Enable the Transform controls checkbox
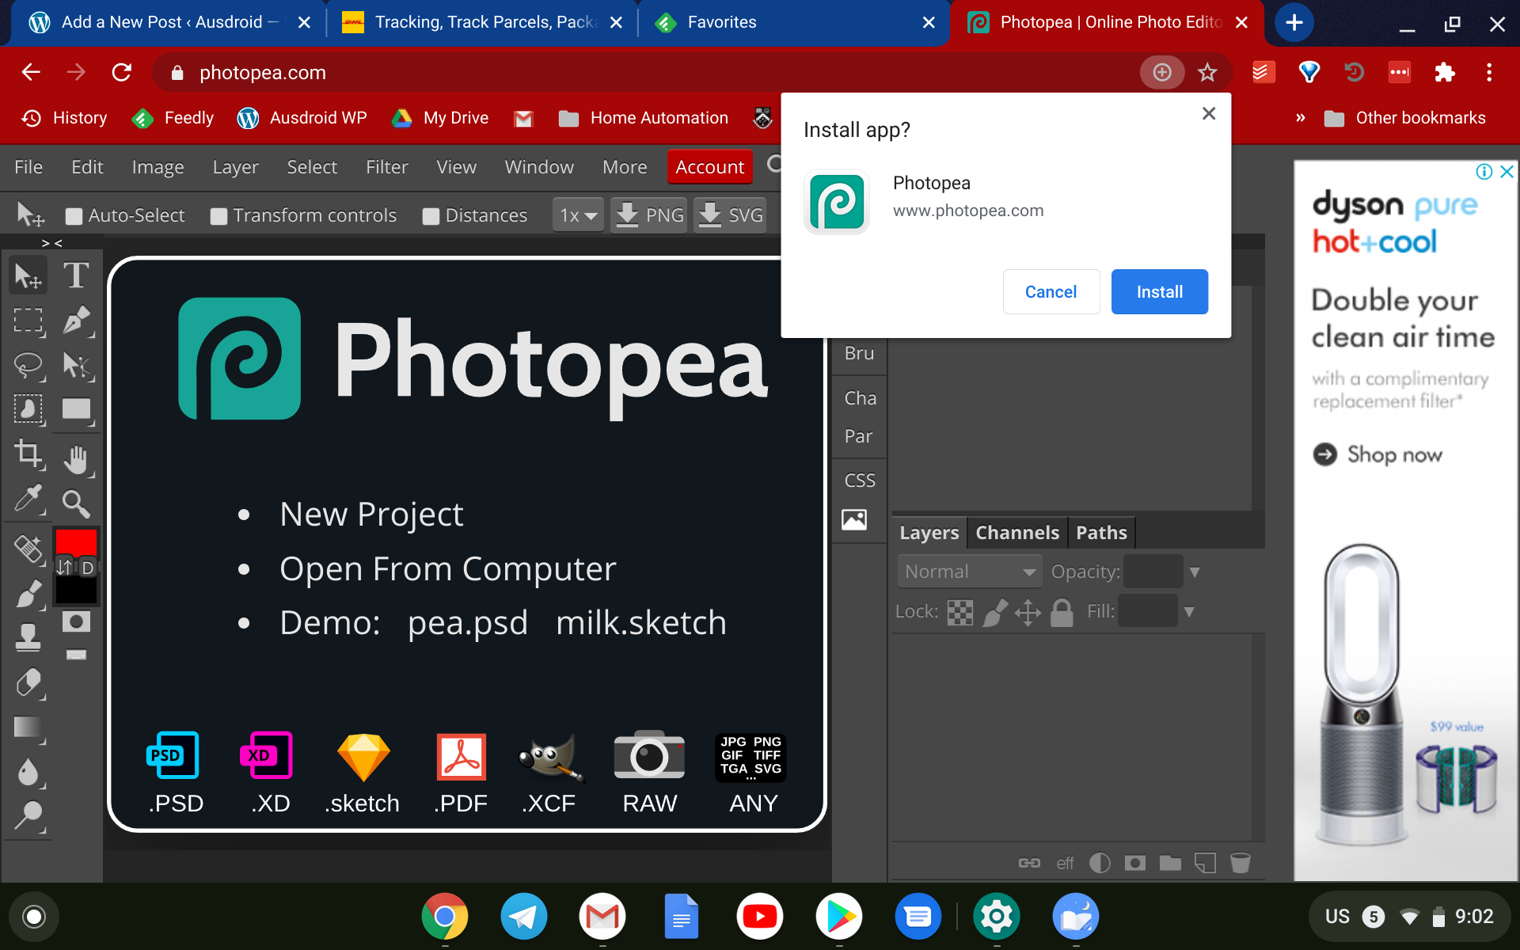Viewport: 1520px width, 950px height. point(218,216)
